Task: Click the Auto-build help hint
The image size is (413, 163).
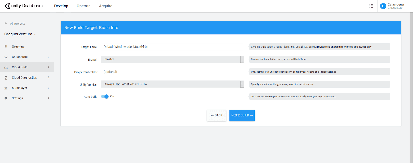Action: click(x=319, y=97)
